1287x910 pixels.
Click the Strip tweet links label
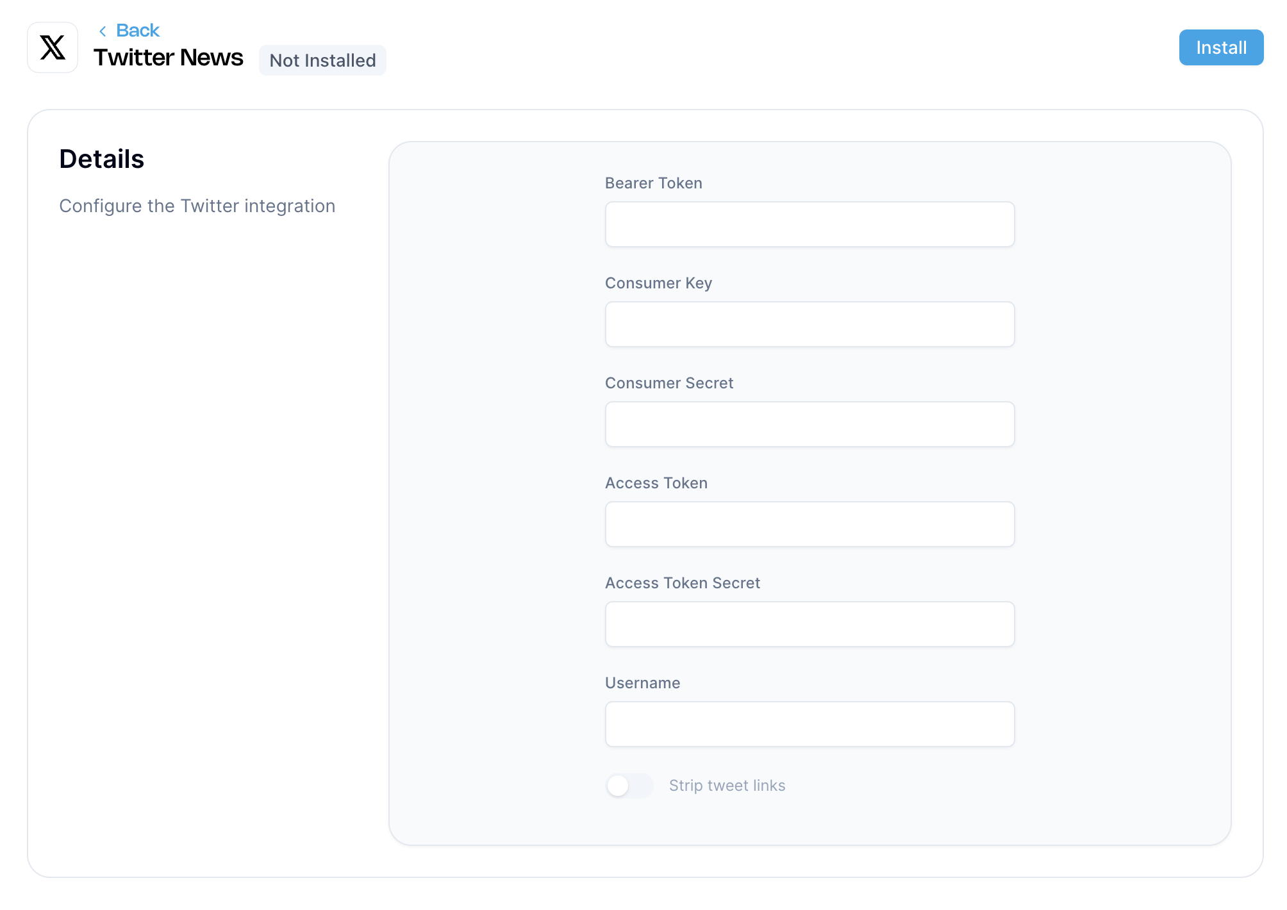[727, 786]
